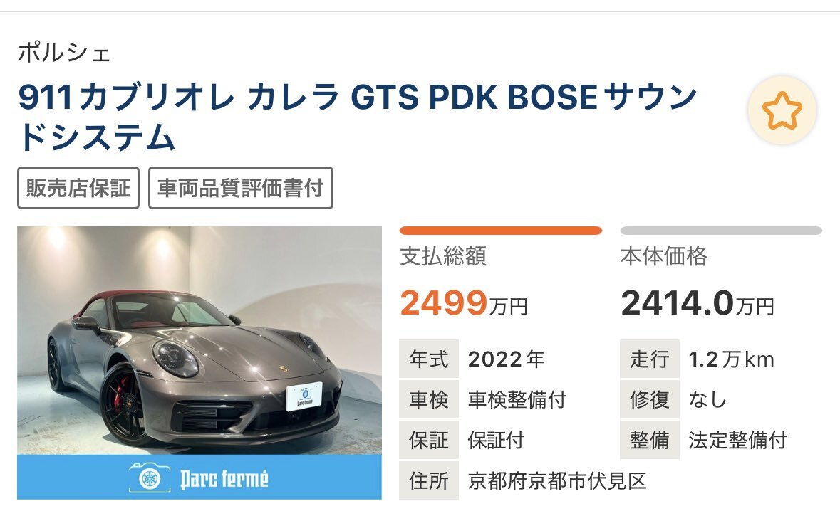Click the Parc fermé dealer banner
840x511 pixels.
(x=199, y=478)
